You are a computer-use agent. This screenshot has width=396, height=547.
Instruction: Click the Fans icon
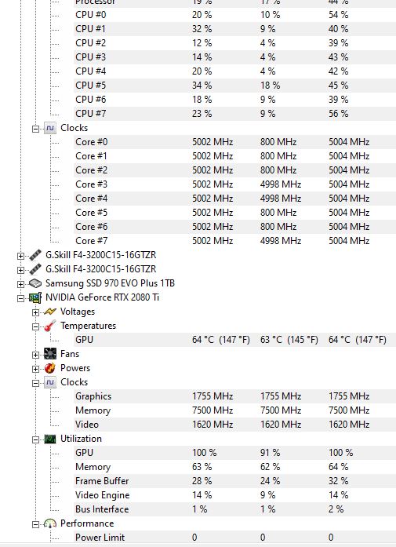[50, 354]
